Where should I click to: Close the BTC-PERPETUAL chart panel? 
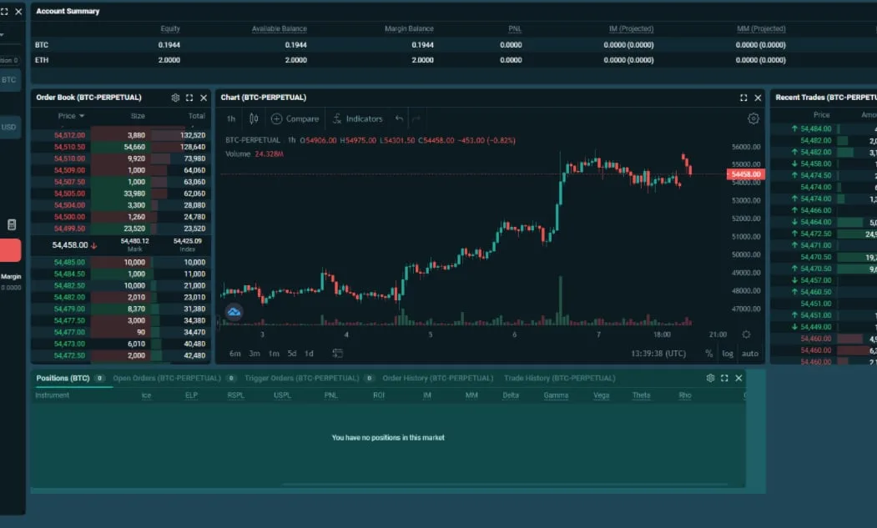click(x=758, y=98)
